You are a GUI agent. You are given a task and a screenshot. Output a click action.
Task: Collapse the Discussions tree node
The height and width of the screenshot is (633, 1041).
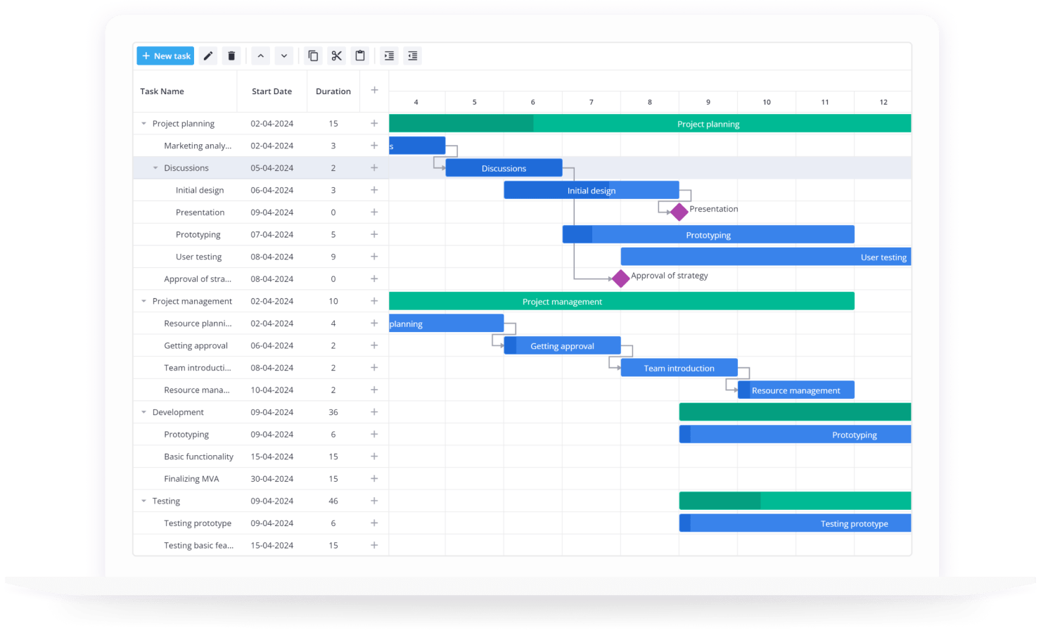coord(155,168)
